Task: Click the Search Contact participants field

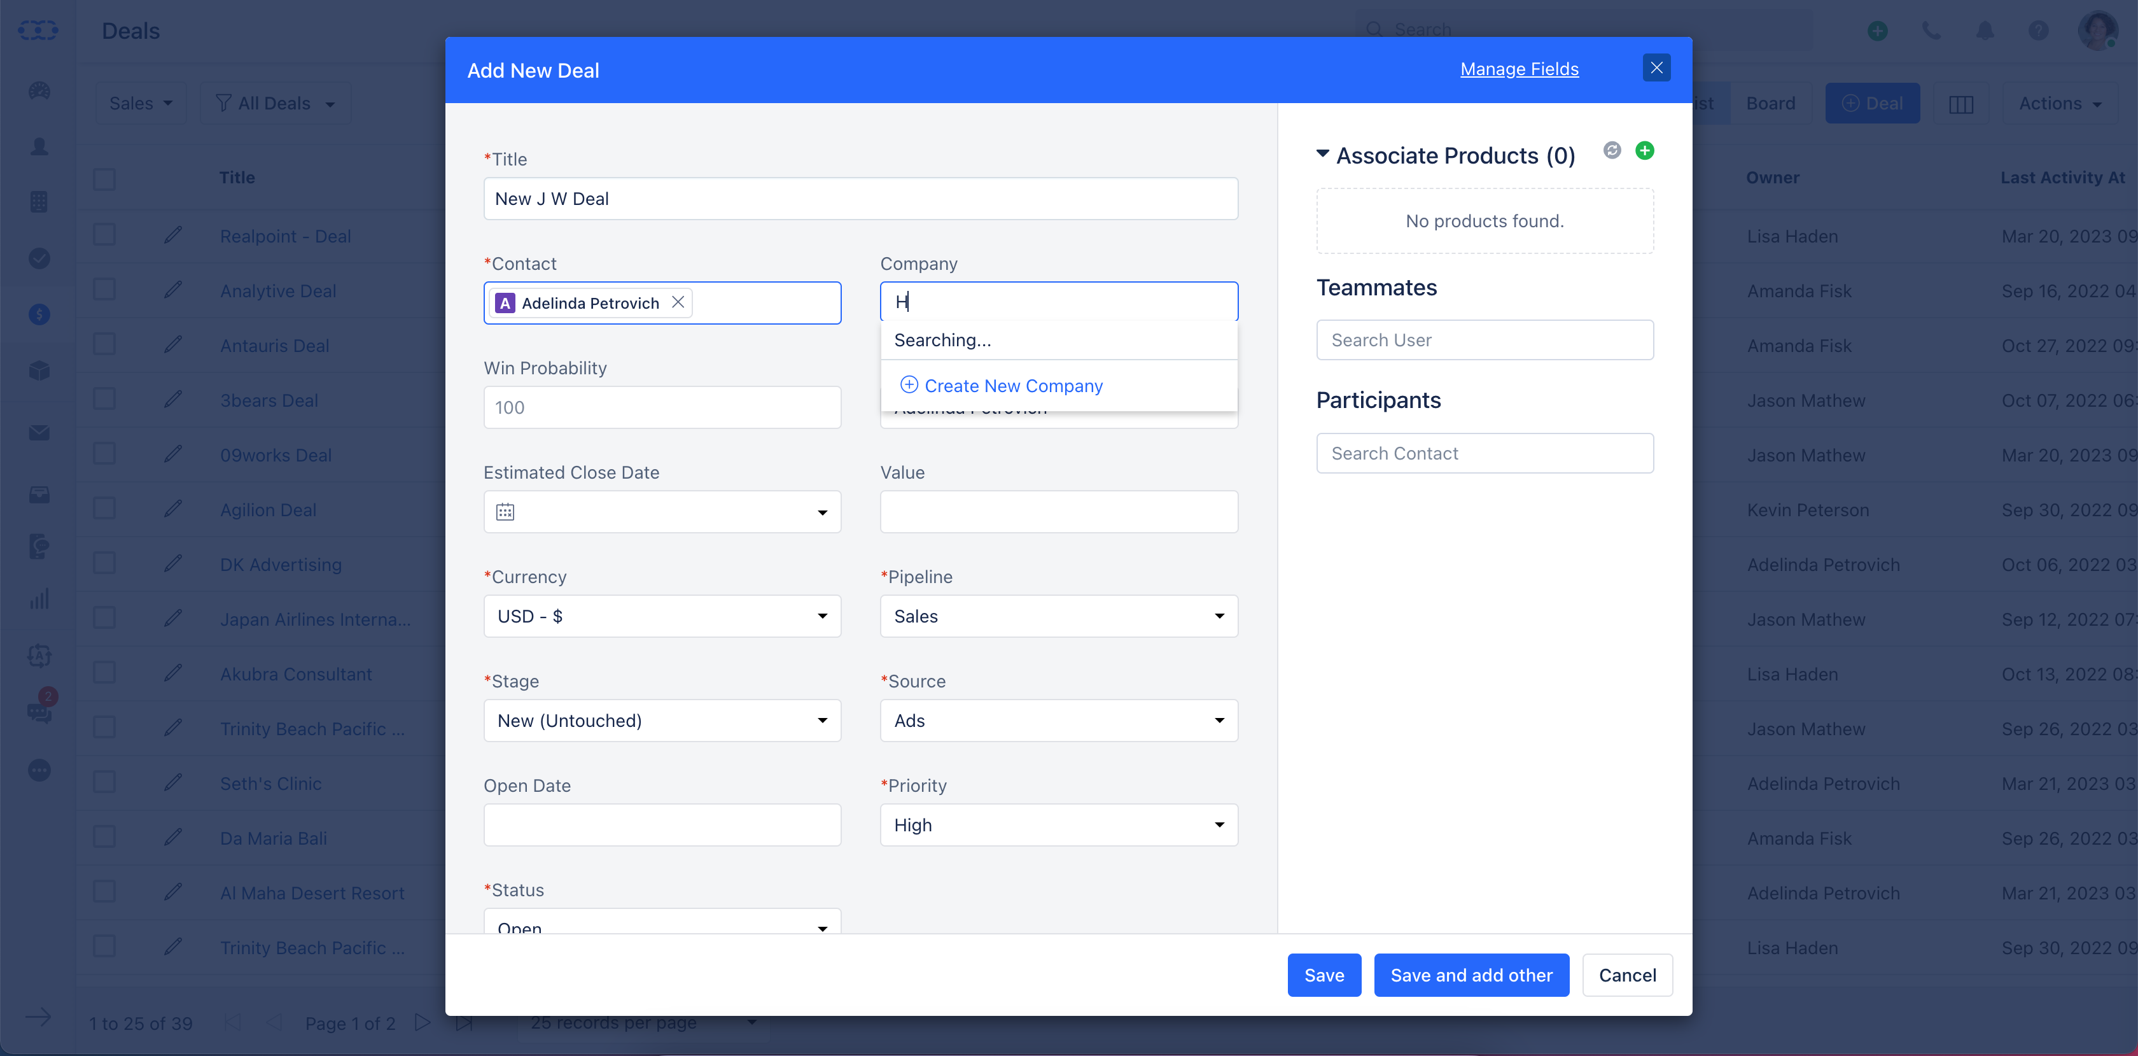Action: pos(1485,453)
